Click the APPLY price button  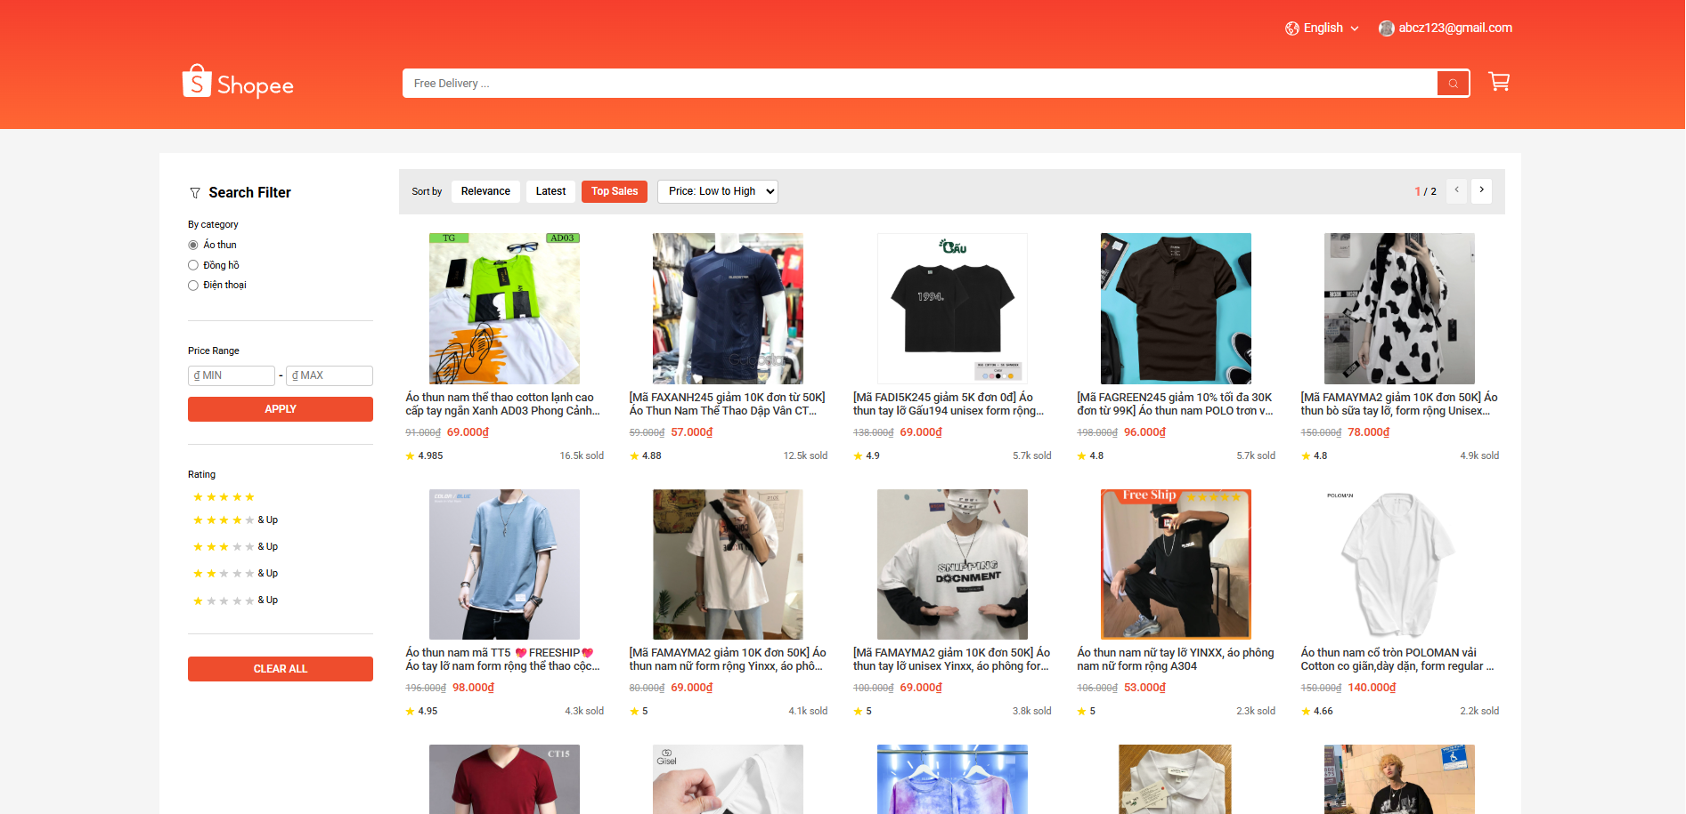(x=281, y=409)
